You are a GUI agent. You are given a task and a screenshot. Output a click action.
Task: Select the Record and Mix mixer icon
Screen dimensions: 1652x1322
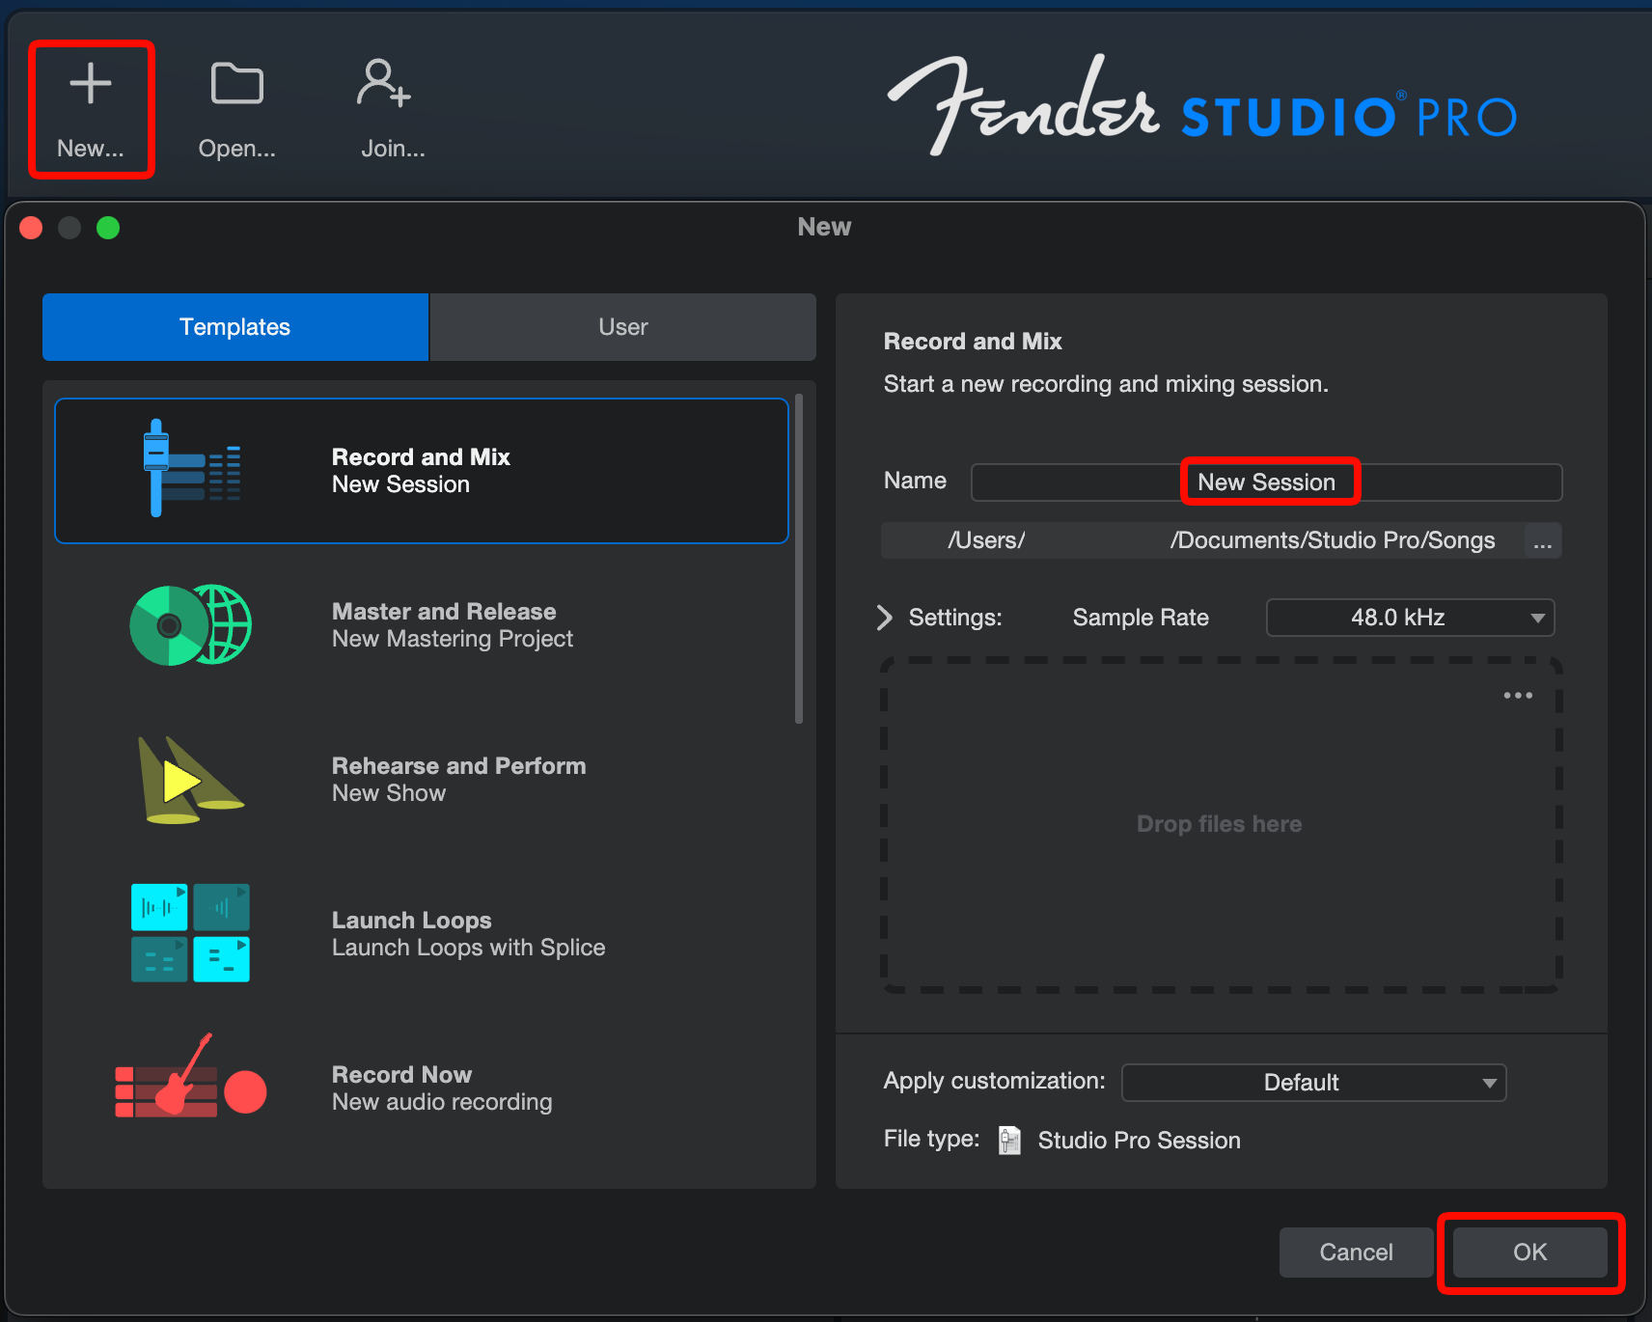pos(191,469)
